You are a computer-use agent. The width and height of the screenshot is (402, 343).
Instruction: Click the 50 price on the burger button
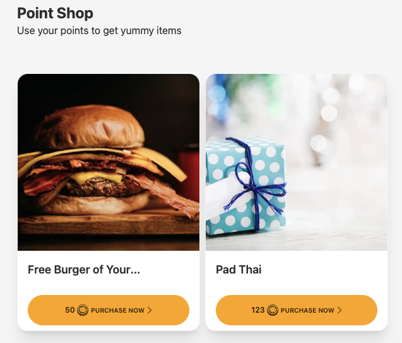pos(69,310)
